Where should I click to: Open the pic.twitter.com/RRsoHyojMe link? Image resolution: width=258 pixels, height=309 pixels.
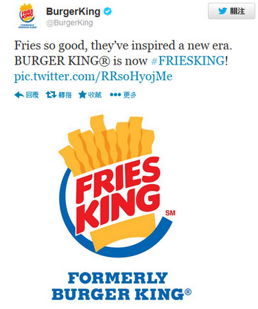click(x=93, y=76)
